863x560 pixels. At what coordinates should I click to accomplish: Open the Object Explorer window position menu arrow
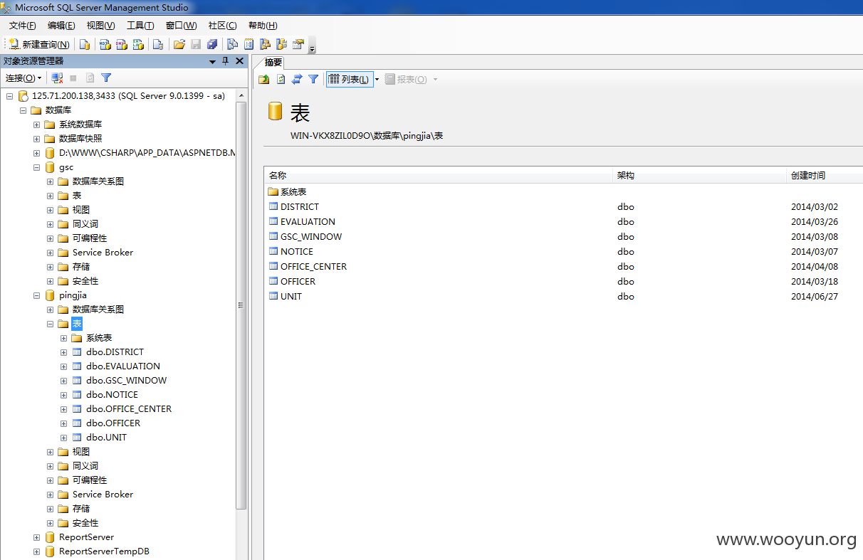click(212, 61)
